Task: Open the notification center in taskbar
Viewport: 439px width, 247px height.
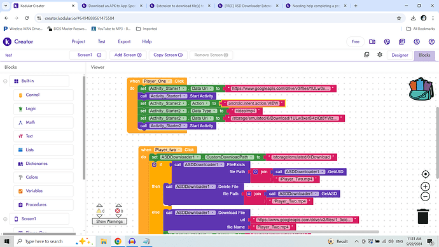Action: coord(430,241)
